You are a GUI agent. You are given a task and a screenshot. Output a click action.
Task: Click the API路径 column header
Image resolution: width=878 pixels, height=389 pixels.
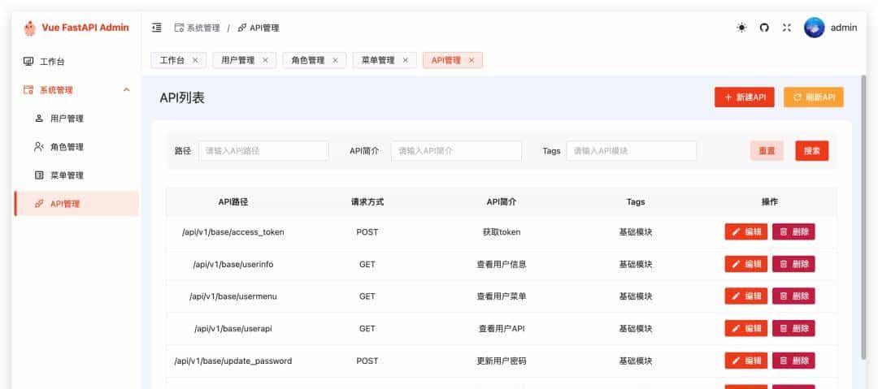[x=233, y=202]
